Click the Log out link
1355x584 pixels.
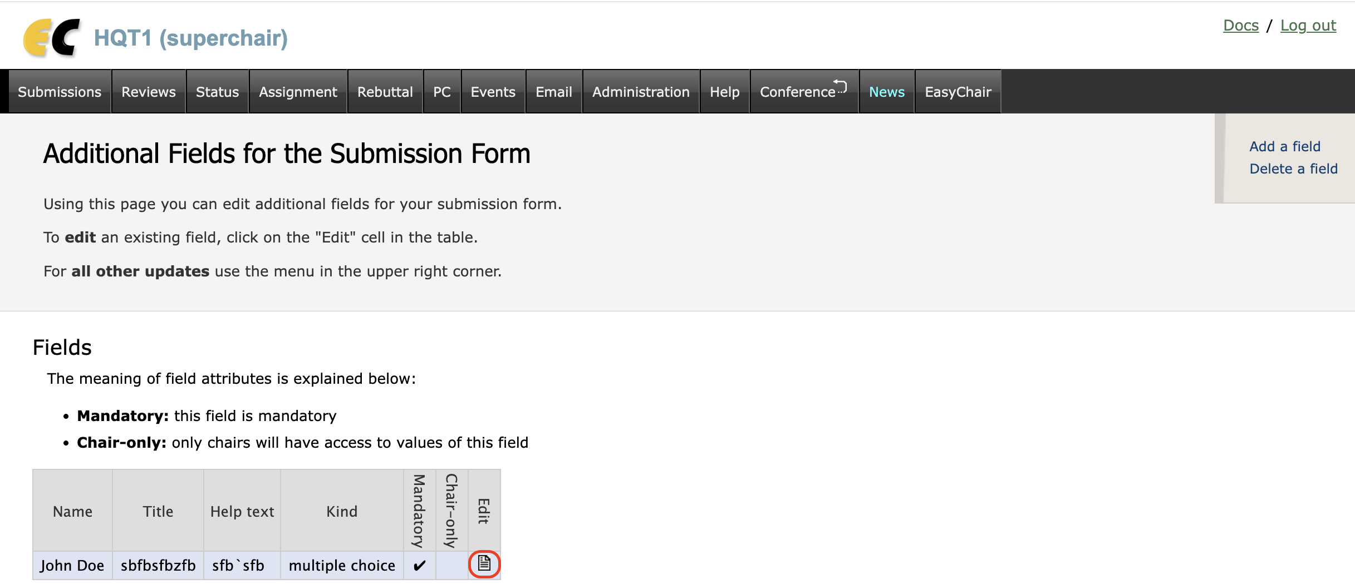point(1308,26)
